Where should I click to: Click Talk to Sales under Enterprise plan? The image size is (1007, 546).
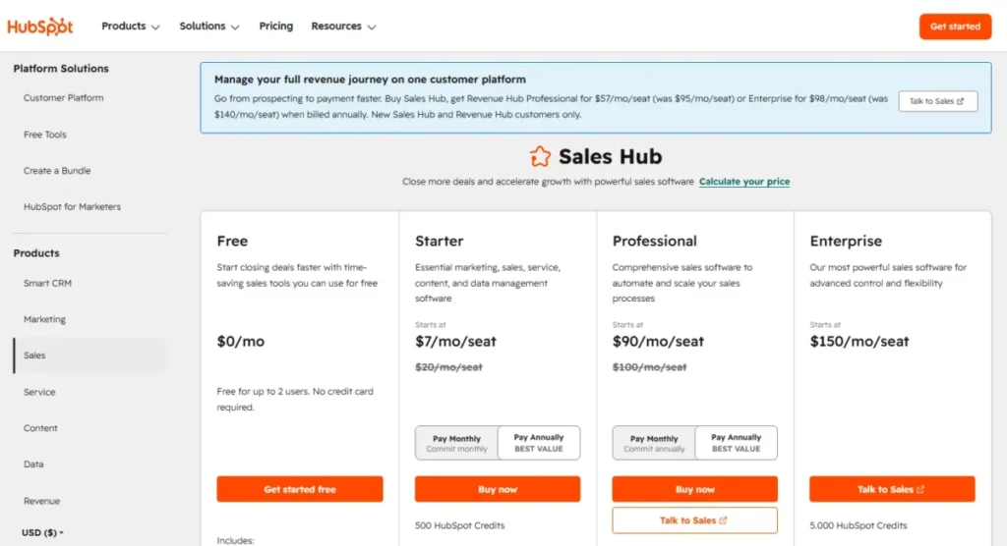tap(892, 489)
